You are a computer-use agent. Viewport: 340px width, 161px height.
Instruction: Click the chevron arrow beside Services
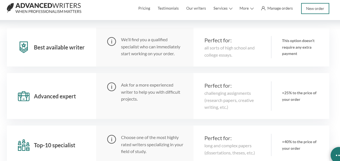[x=231, y=9]
